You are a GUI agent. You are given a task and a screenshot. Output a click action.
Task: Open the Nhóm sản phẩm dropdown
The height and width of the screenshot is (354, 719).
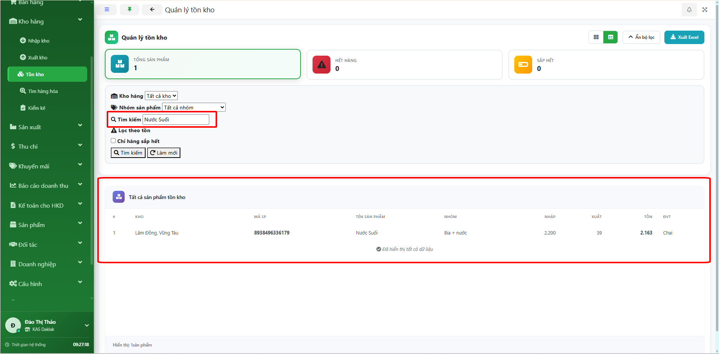tap(194, 108)
